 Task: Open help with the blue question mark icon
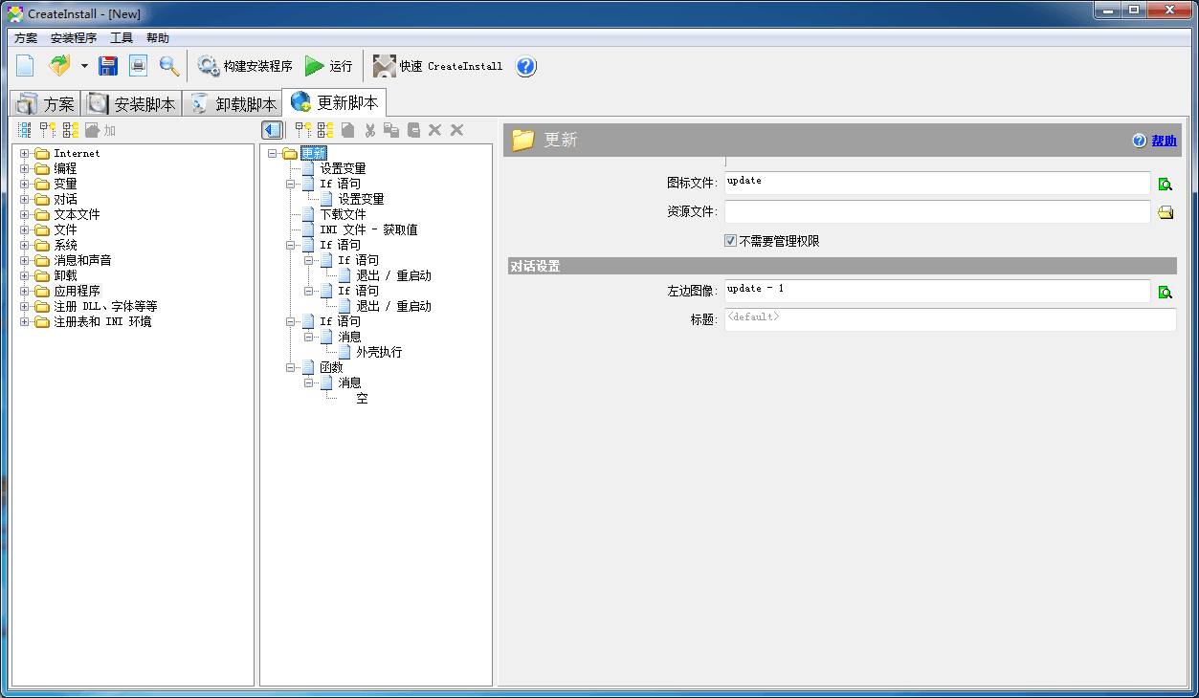click(x=526, y=66)
